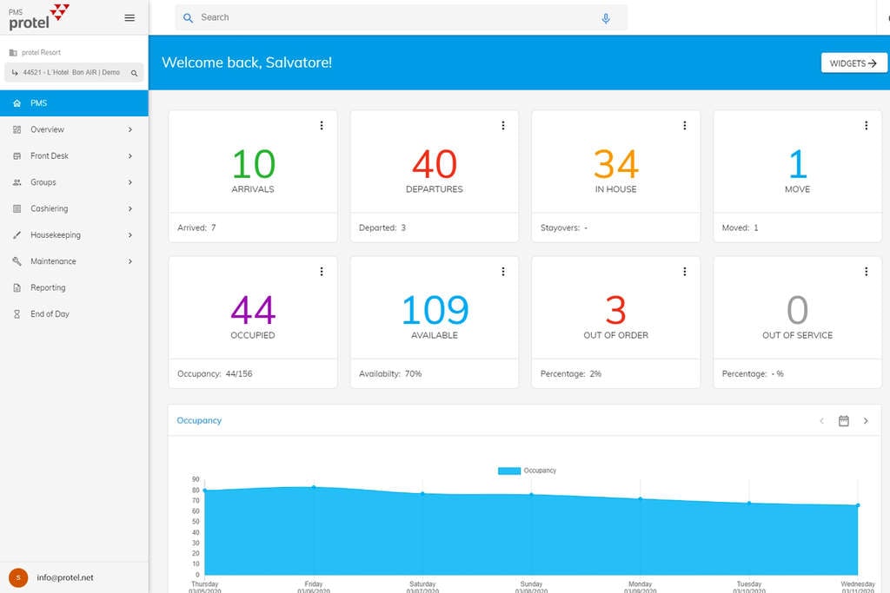
Task: Click the Search input field
Action: 391,17
